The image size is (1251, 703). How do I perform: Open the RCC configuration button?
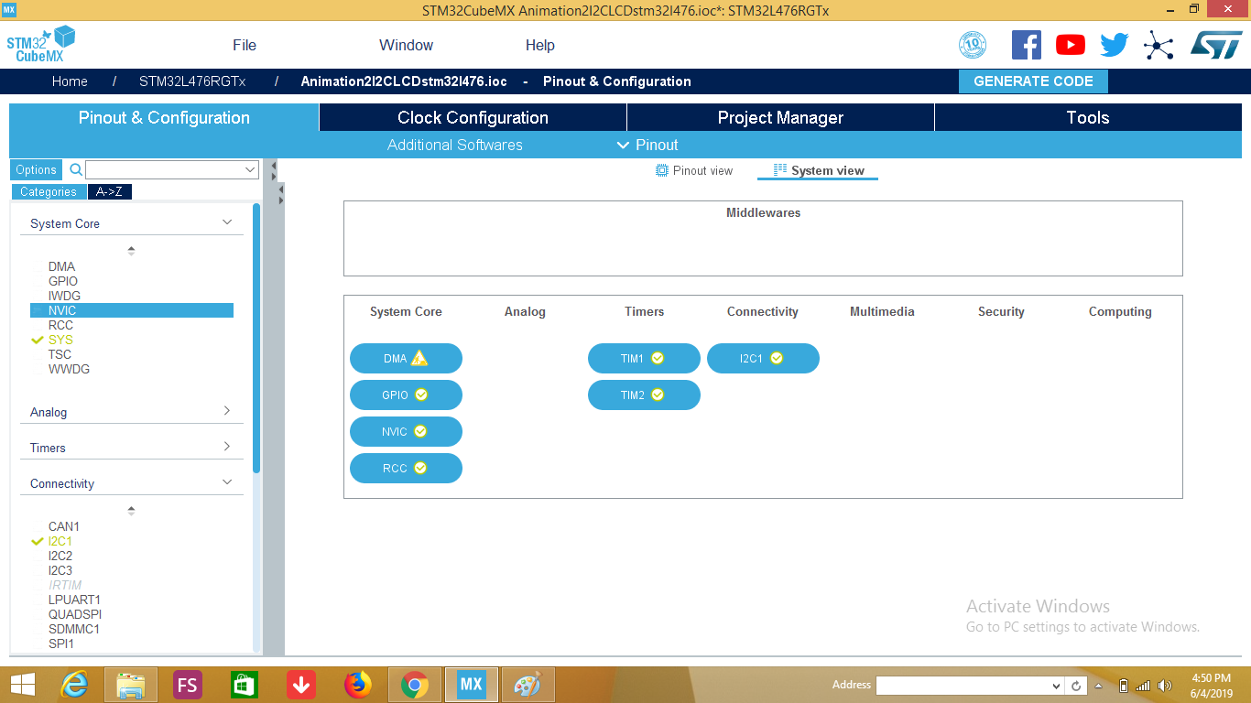click(406, 468)
